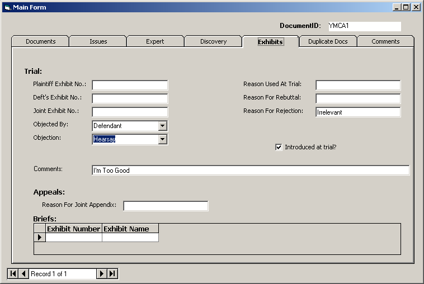The height and width of the screenshot is (284, 424).
Task: Go to next record arrow
Action: [x=101, y=273]
